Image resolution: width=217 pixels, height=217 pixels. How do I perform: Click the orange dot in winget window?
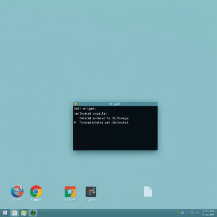click(75, 104)
